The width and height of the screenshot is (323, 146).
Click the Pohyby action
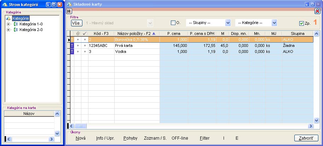(x=130, y=138)
